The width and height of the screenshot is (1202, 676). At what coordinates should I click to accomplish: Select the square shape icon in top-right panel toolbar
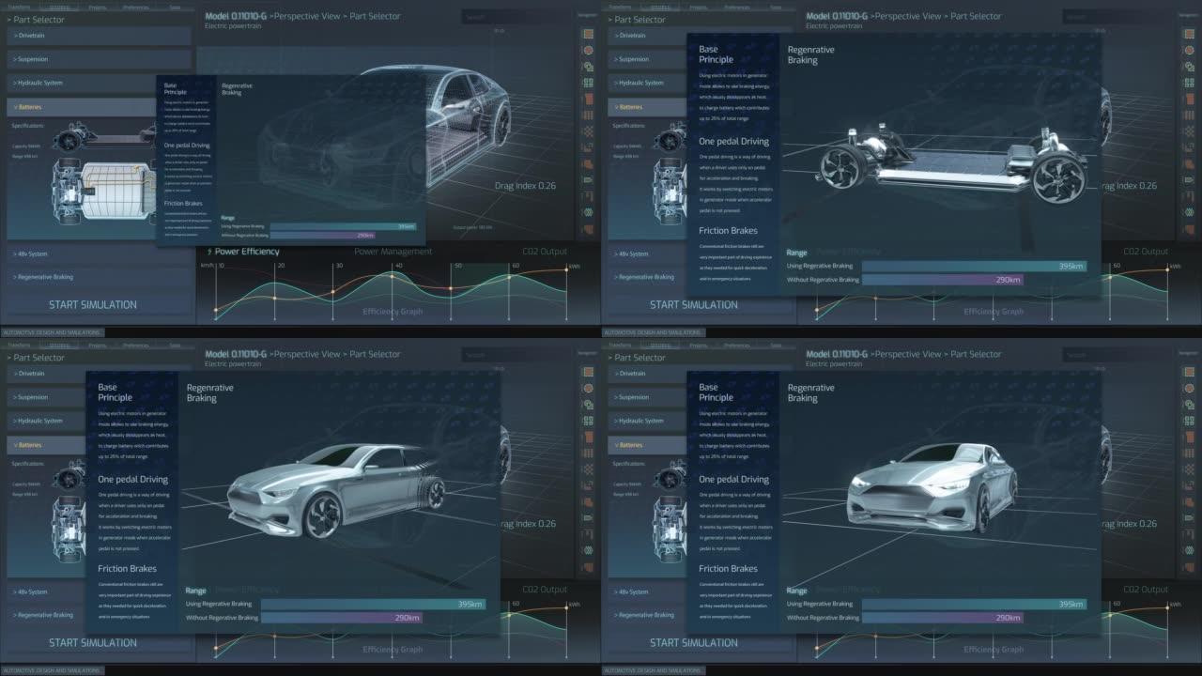[1190, 34]
